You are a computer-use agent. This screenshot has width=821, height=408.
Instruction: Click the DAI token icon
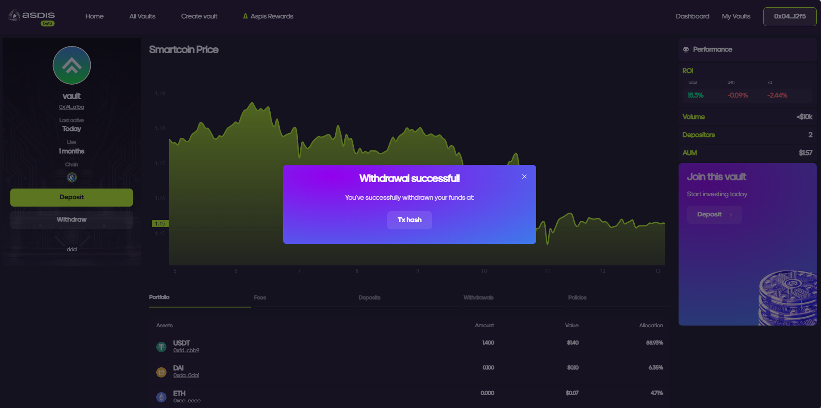click(x=161, y=372)
